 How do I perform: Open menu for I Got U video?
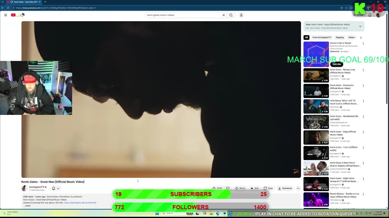(363, 148)
